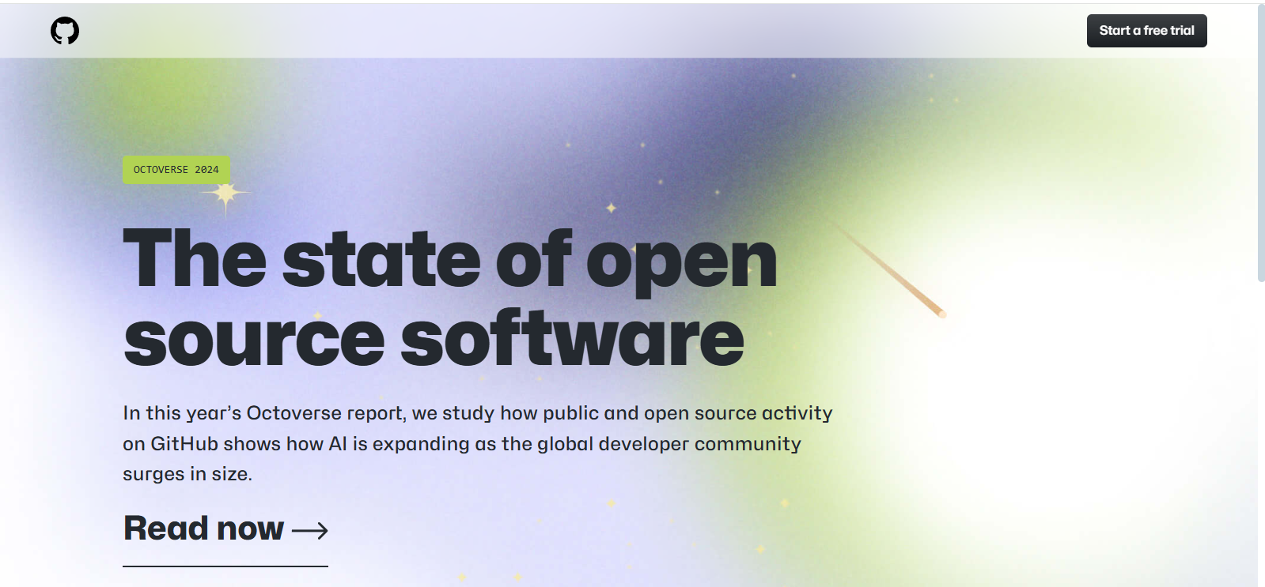The height and width of the screenshot is (587, 1265).
Task: Click the heading 'The state of open source software'
Action: point(450,298)
